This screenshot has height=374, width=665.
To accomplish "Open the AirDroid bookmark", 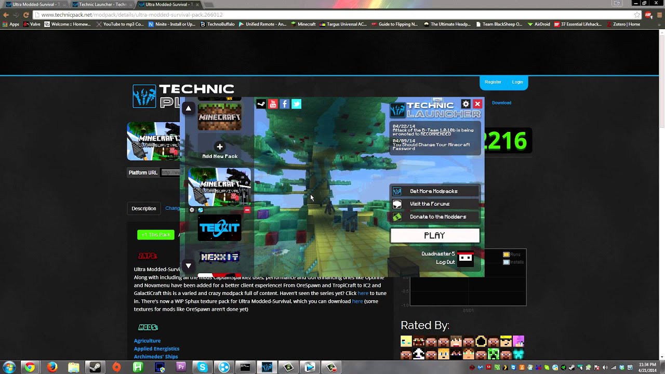I will pos(539,24).
